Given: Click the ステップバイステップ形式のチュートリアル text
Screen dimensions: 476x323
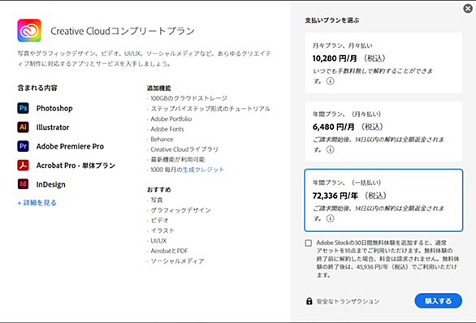Looking at the screenshot, I should tap(210, 109).
